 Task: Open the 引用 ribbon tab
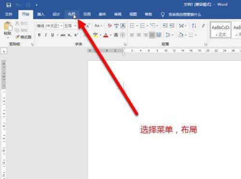(x=87, y=14)
